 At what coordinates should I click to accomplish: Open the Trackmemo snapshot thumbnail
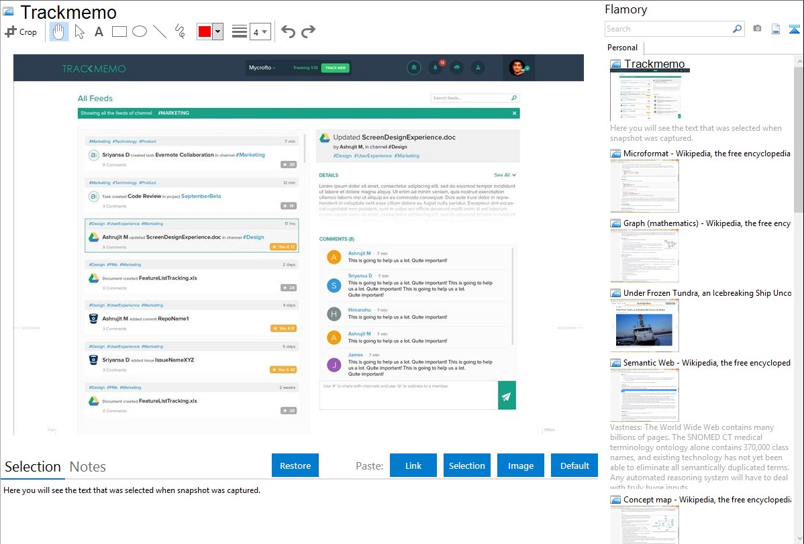tap(650, 95)
